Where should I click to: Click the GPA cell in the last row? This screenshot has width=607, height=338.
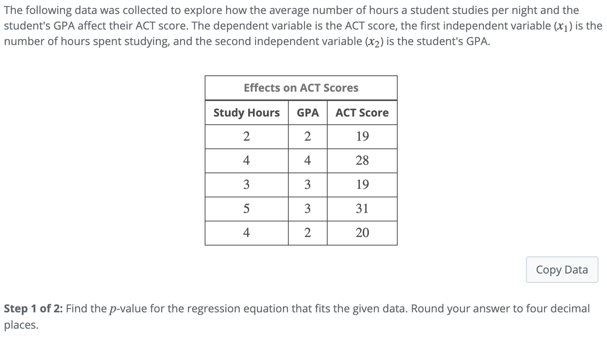click(x=308, y=233)
